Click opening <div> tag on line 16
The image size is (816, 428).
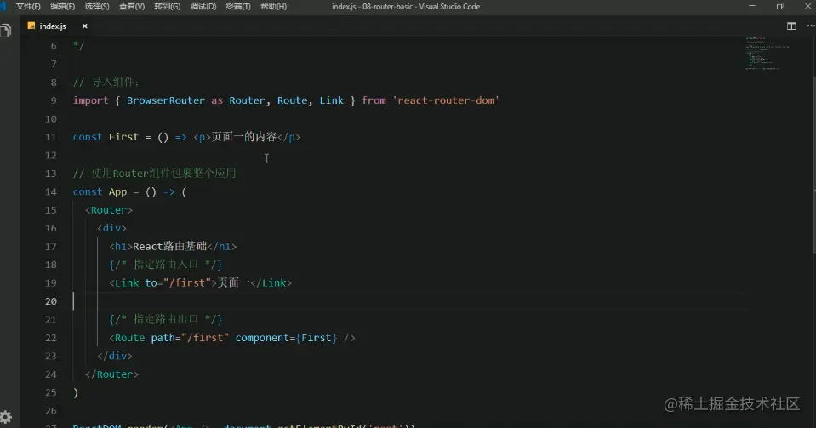(111, 228)
